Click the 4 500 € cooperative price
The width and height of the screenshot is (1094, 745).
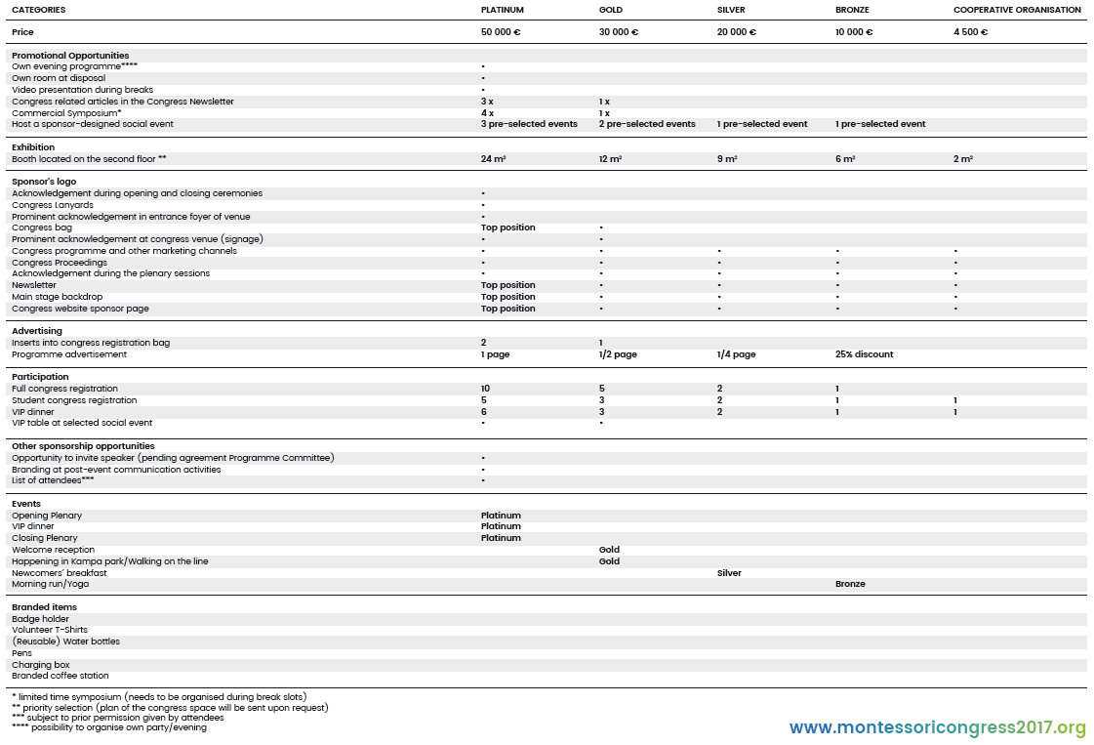970,32
